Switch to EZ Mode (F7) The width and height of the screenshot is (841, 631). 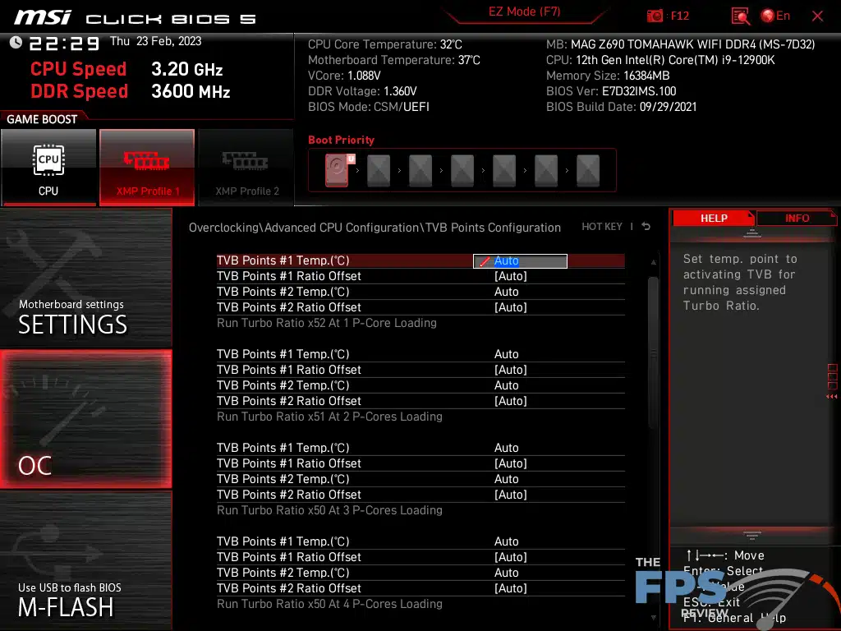click(x=524, y=12)
